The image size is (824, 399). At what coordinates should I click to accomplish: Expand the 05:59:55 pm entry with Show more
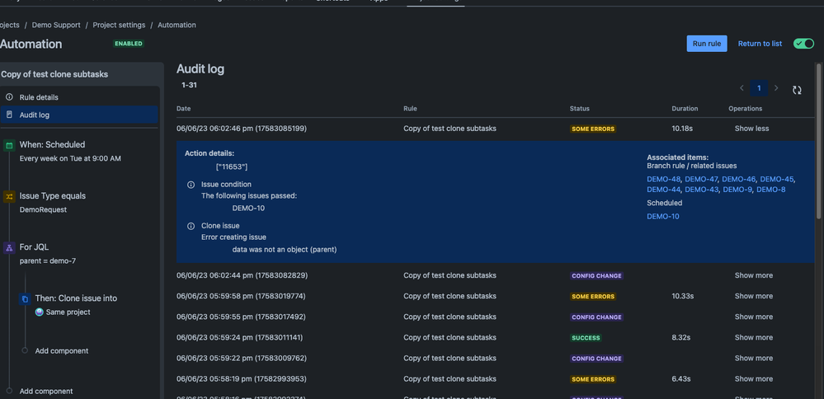click(x=754, y=317)
